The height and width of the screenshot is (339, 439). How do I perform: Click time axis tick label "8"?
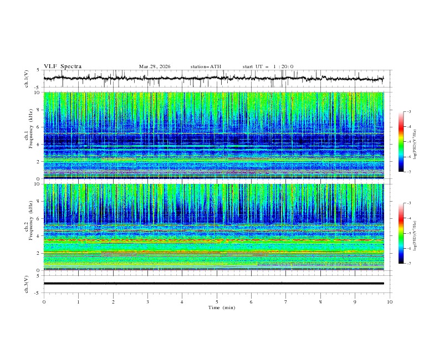[x=320, y=302]
